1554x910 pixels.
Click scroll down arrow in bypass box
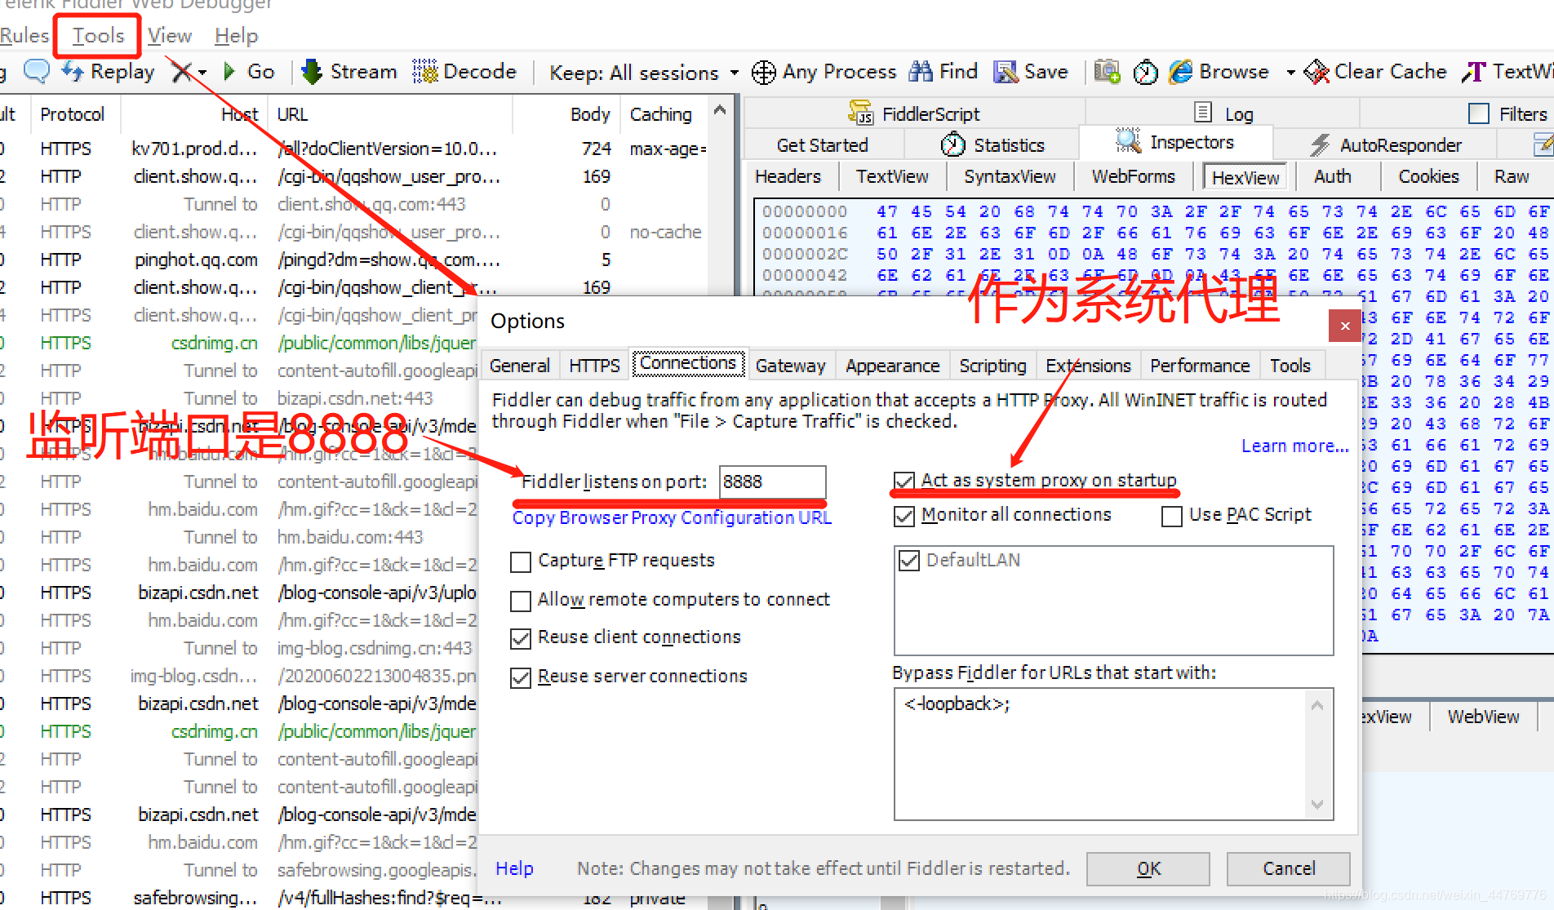pos(1317,805)
